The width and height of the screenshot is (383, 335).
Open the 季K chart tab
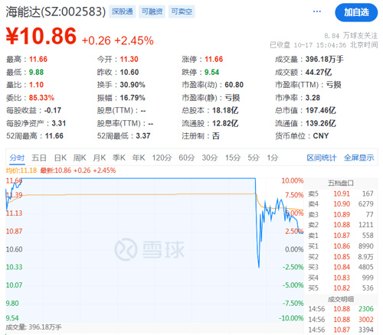point(119,158)
